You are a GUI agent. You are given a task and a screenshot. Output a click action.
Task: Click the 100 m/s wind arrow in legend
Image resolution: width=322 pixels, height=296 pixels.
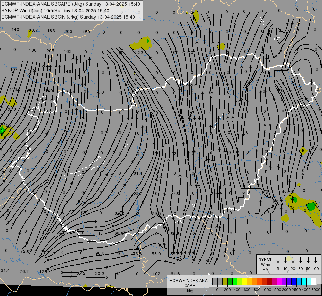[x=316, y=260]
